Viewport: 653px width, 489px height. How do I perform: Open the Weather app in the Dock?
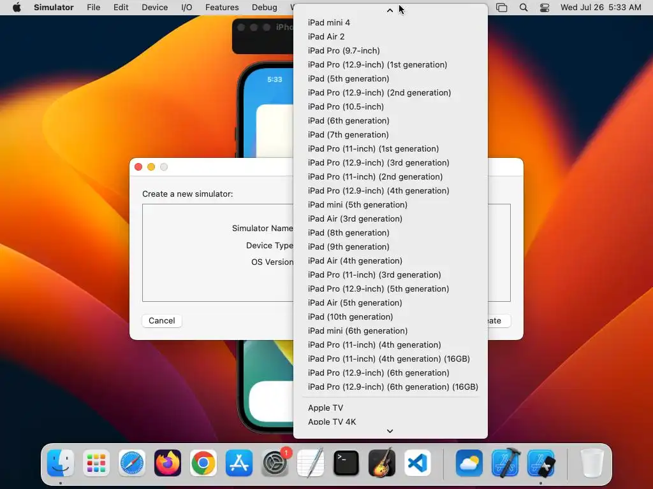click(x=469, y=463)
